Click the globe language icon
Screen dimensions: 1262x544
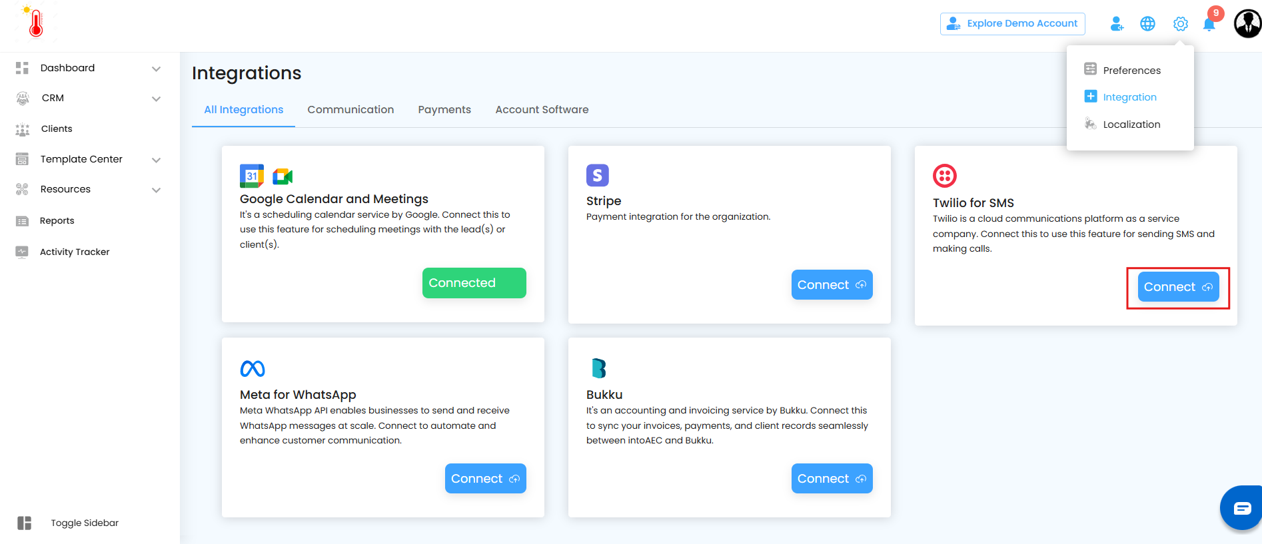(1147, 24)
